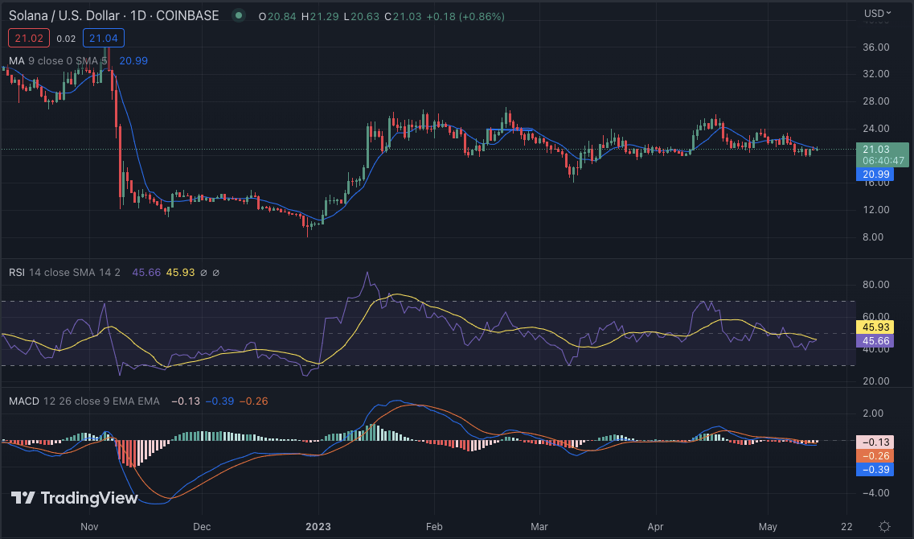
Task: Click the open price value O20.84
Action: [x=277, y=16]
